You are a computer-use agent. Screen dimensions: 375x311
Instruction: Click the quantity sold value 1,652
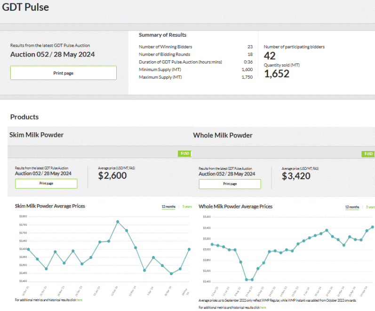tap(277, 74)
